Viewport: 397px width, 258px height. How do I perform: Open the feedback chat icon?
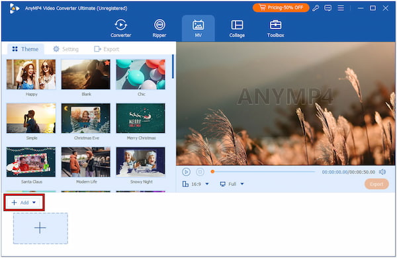328,8
